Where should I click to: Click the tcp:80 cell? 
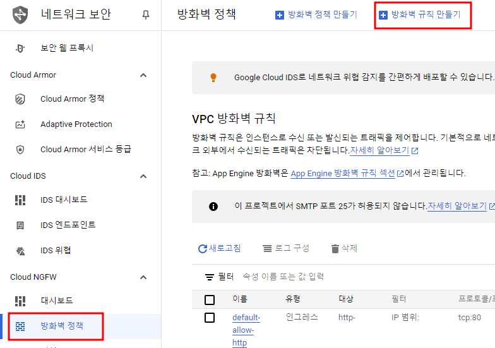coord(470,318)
